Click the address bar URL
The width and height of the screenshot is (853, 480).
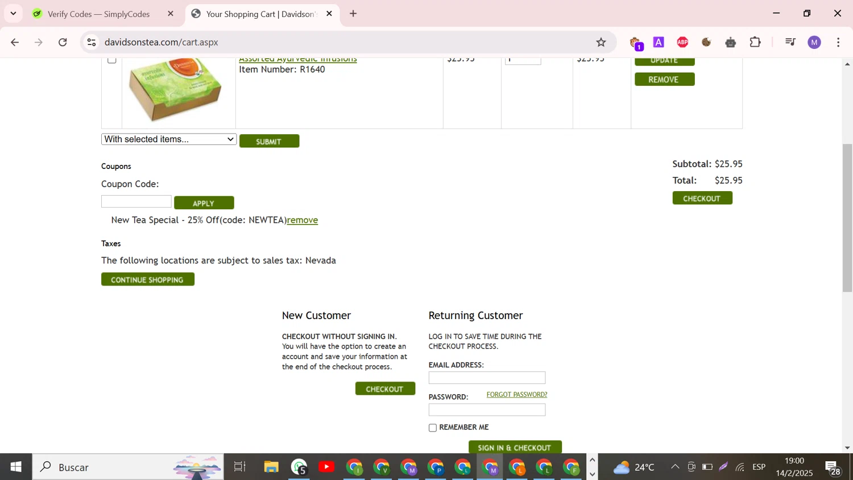162,42
